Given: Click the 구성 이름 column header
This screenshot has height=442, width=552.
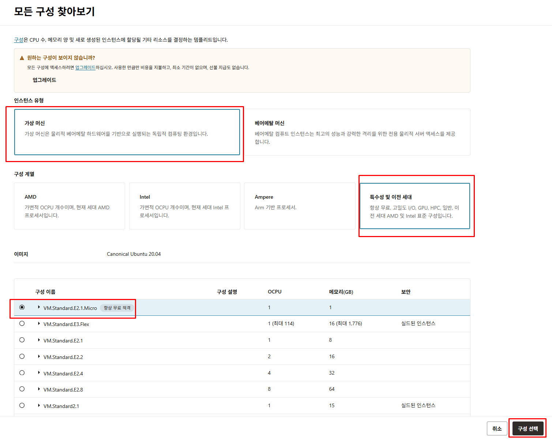Looking at the screenshot, I should point(45,292).
